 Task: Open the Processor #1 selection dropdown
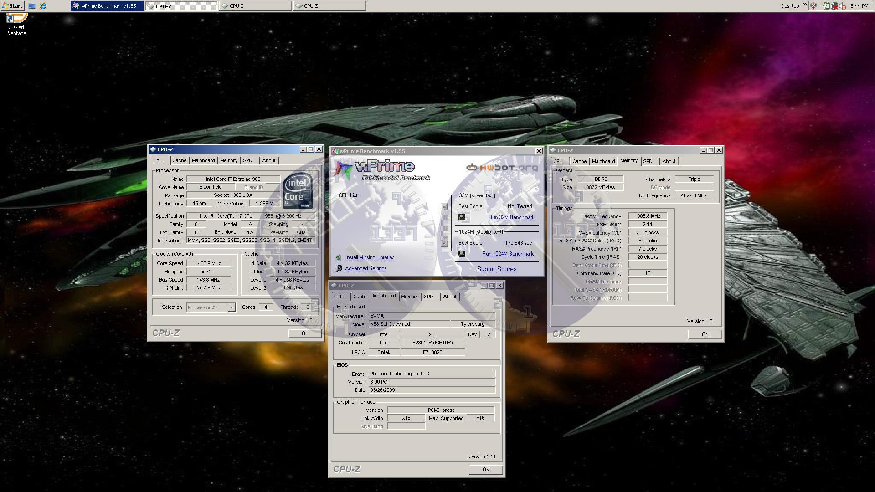(x=232, y=307)
